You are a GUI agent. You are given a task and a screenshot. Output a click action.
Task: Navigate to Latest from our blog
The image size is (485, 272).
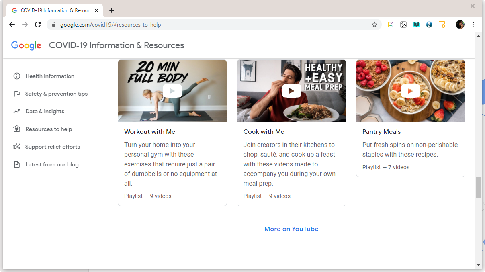click(x=52, y=164)
